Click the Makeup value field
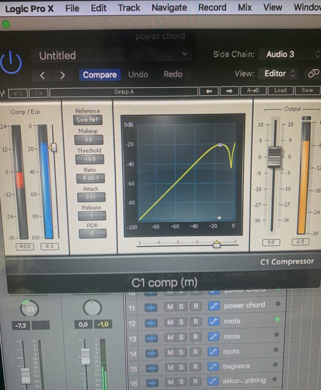The image size is (321, 390). [89, 139]
